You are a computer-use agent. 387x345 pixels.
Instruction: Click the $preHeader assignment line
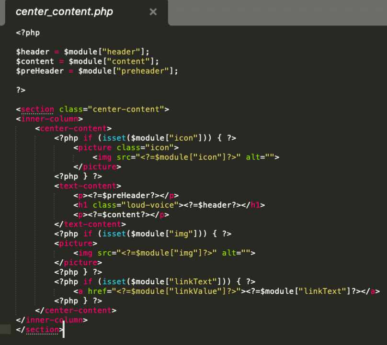coord(97,71)
